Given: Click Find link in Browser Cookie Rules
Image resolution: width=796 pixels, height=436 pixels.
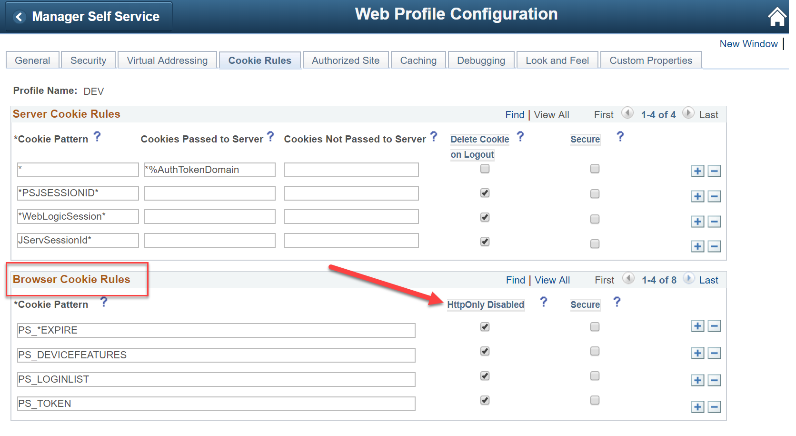Looking at the screenshot, I should pyautogui.click(x=516, y=280).
